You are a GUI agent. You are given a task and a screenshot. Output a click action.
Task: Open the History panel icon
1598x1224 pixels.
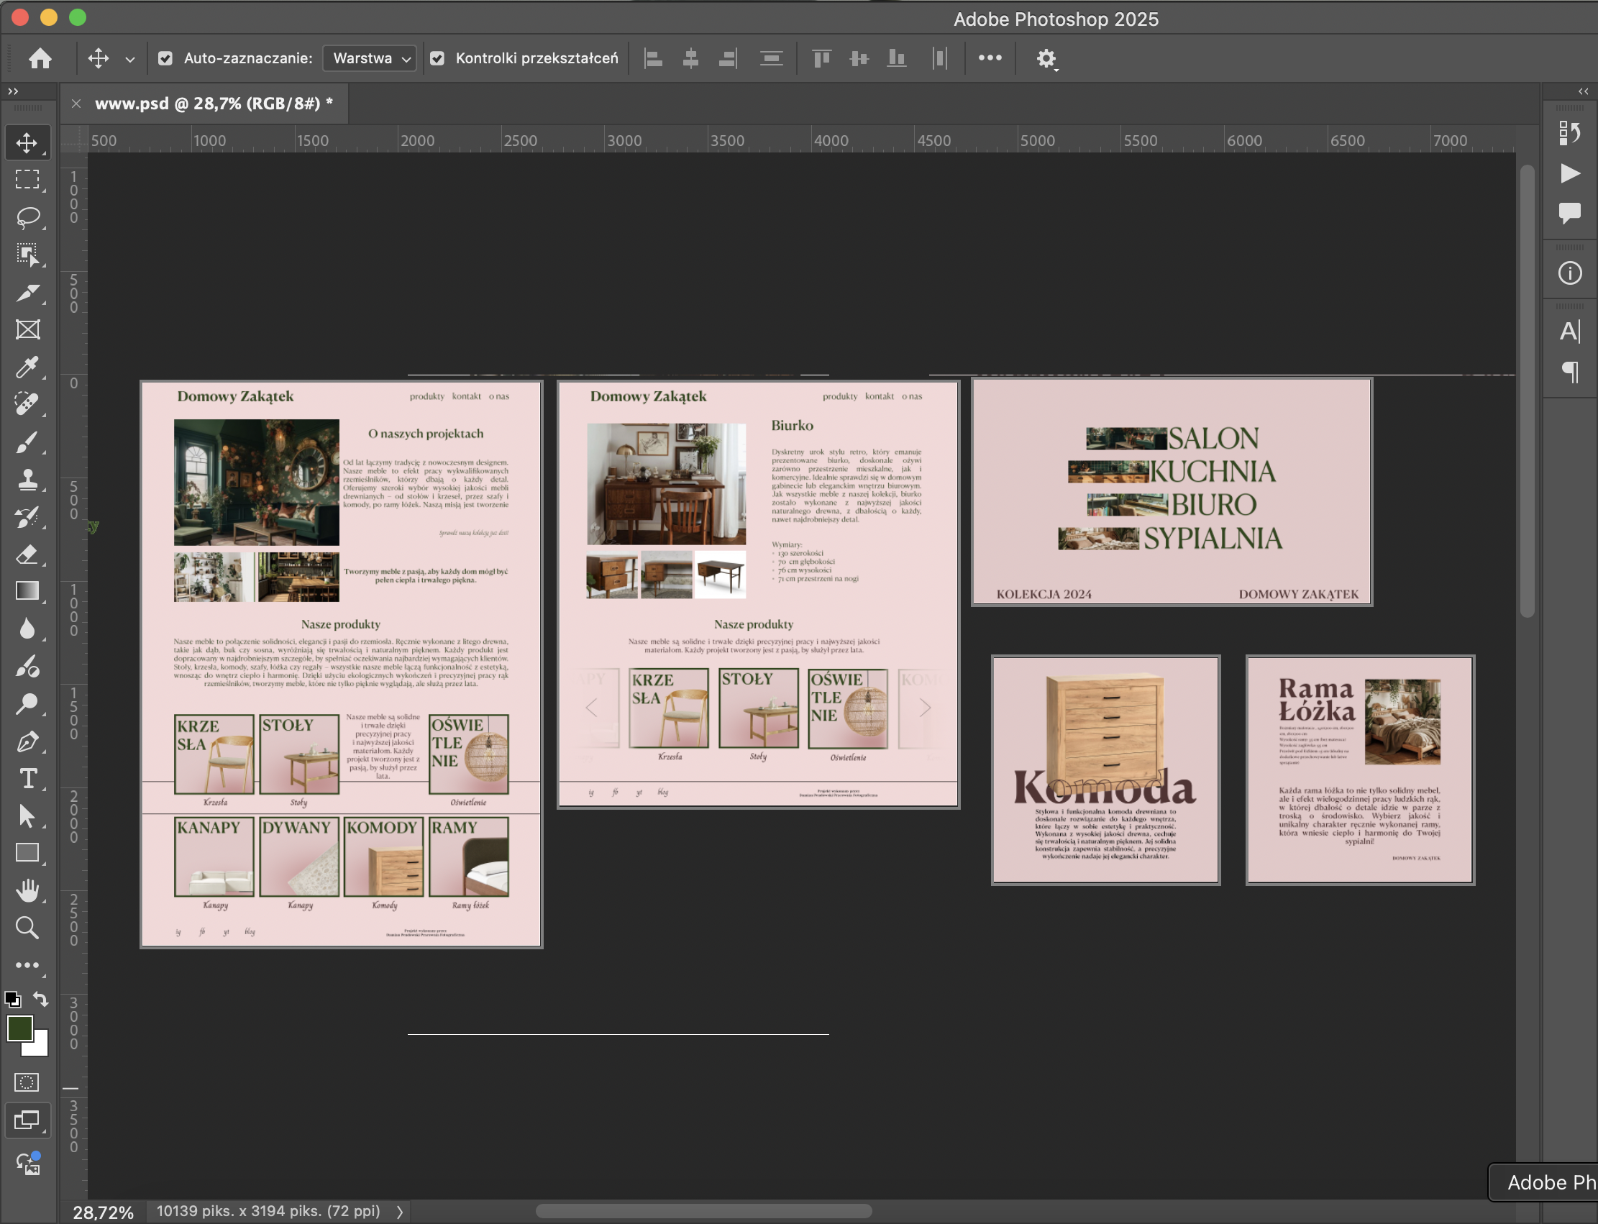point(1569,133)
